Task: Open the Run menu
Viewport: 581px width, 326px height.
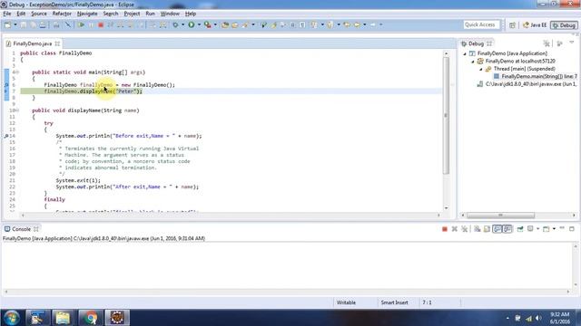Action: point(150,14)
